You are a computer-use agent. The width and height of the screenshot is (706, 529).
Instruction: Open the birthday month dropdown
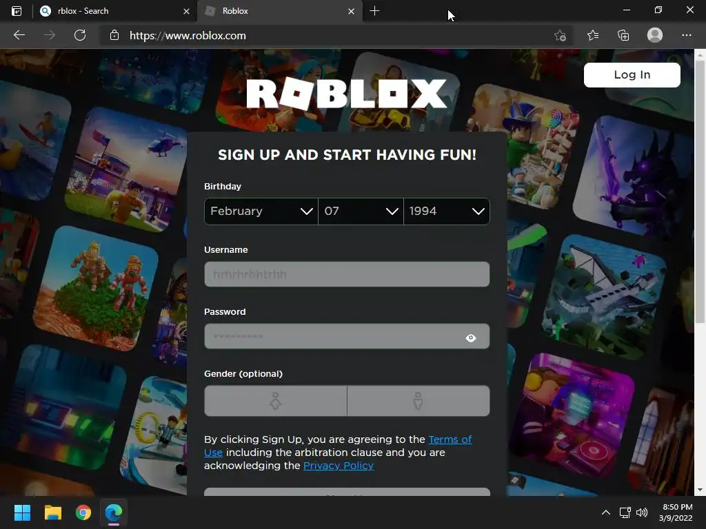click(261, 211)
